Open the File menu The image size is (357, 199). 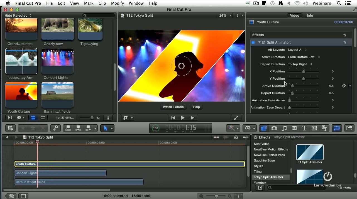[x=49, y=3]
